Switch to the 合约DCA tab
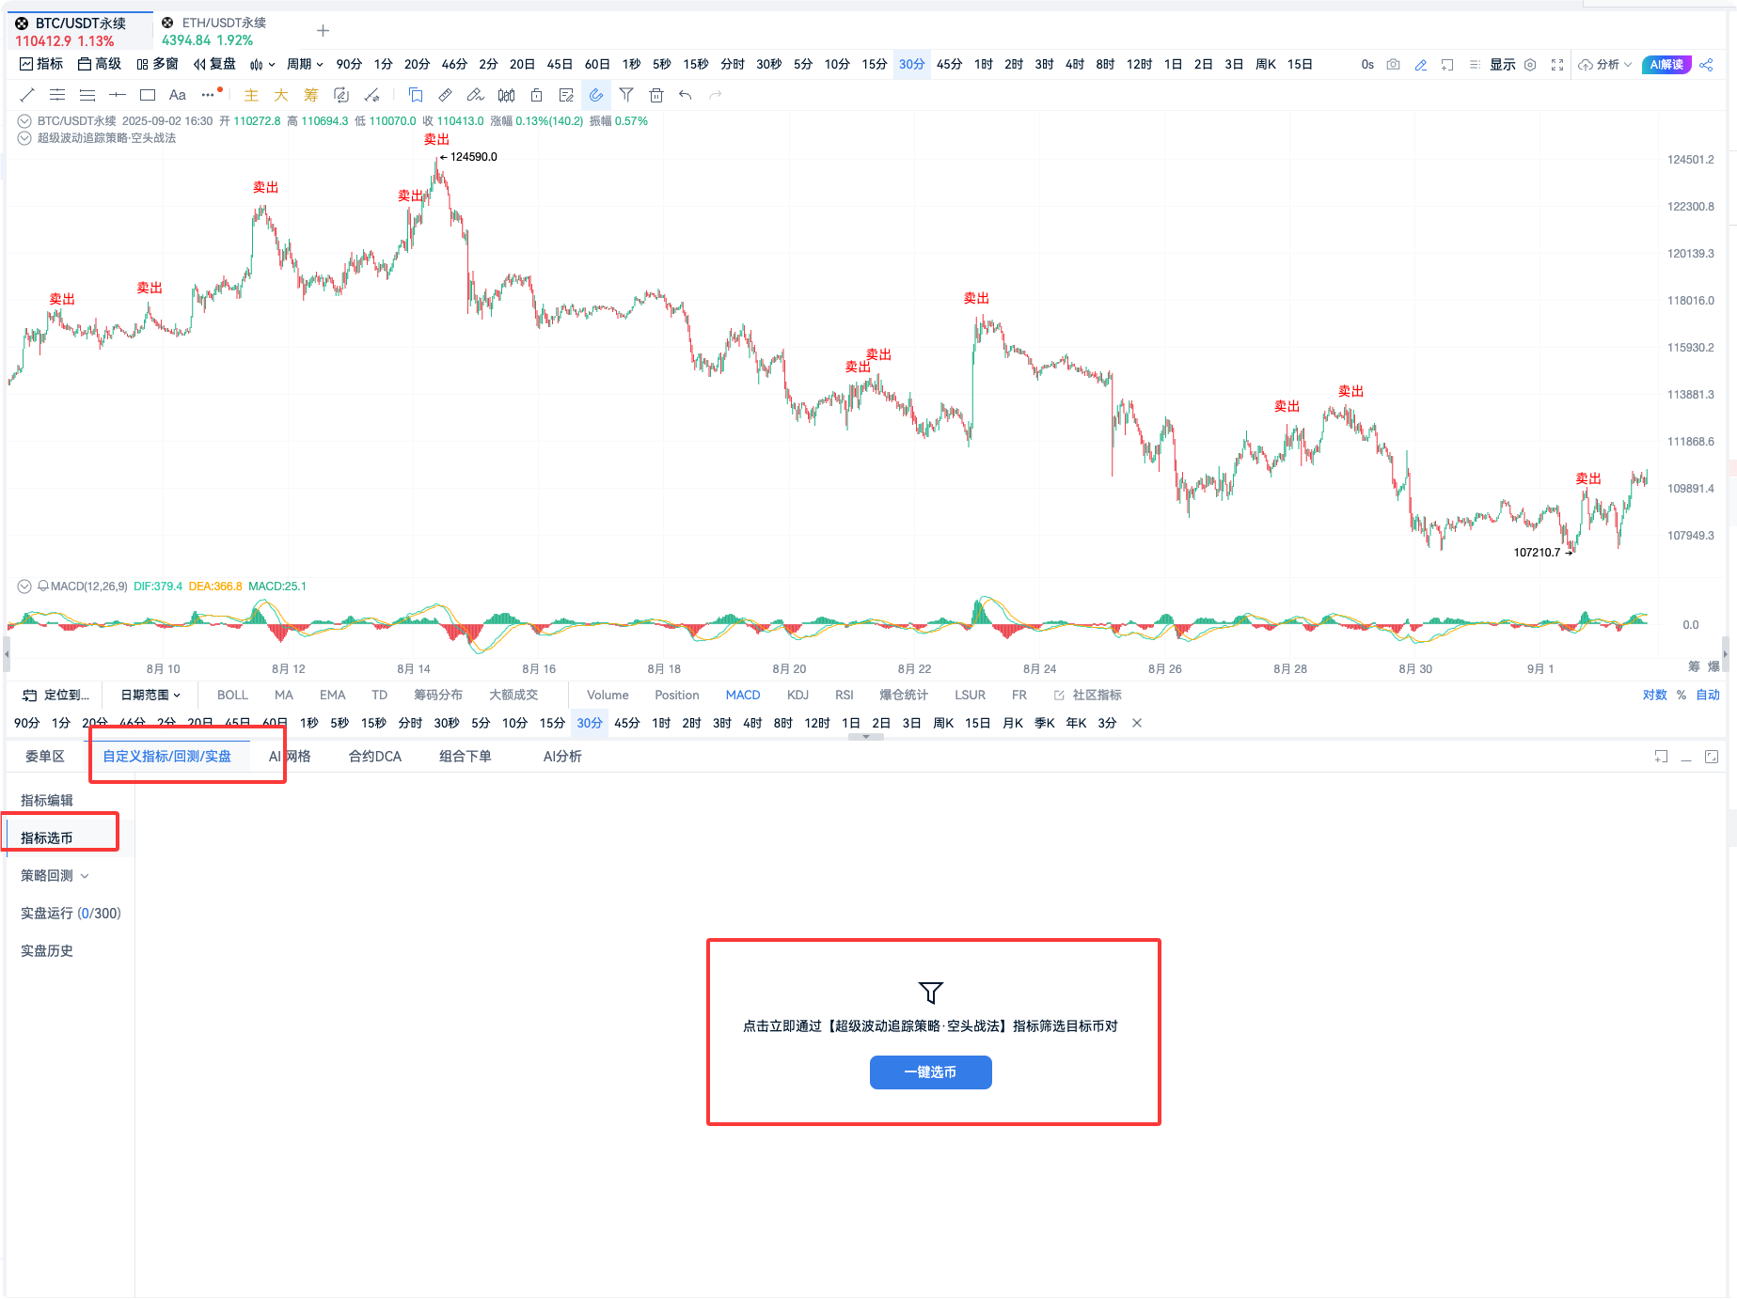This screenshot has height=1299, width=1737. 374,756
